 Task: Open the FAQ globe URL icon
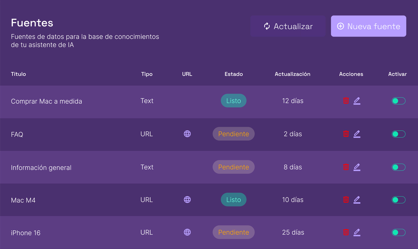click(x=187, y=134)
